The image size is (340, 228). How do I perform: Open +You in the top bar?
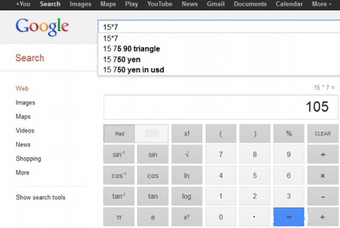23,4
